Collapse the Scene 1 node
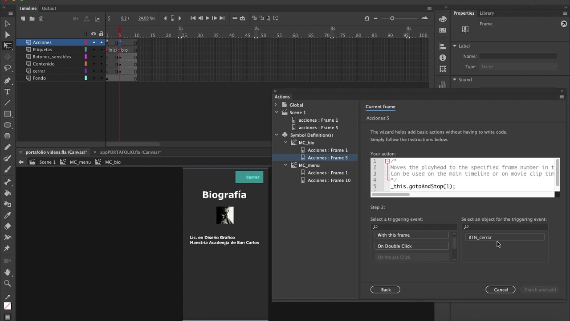Image resolution: width=570 pixels, height=321 pixels. [x=276, y=112]
